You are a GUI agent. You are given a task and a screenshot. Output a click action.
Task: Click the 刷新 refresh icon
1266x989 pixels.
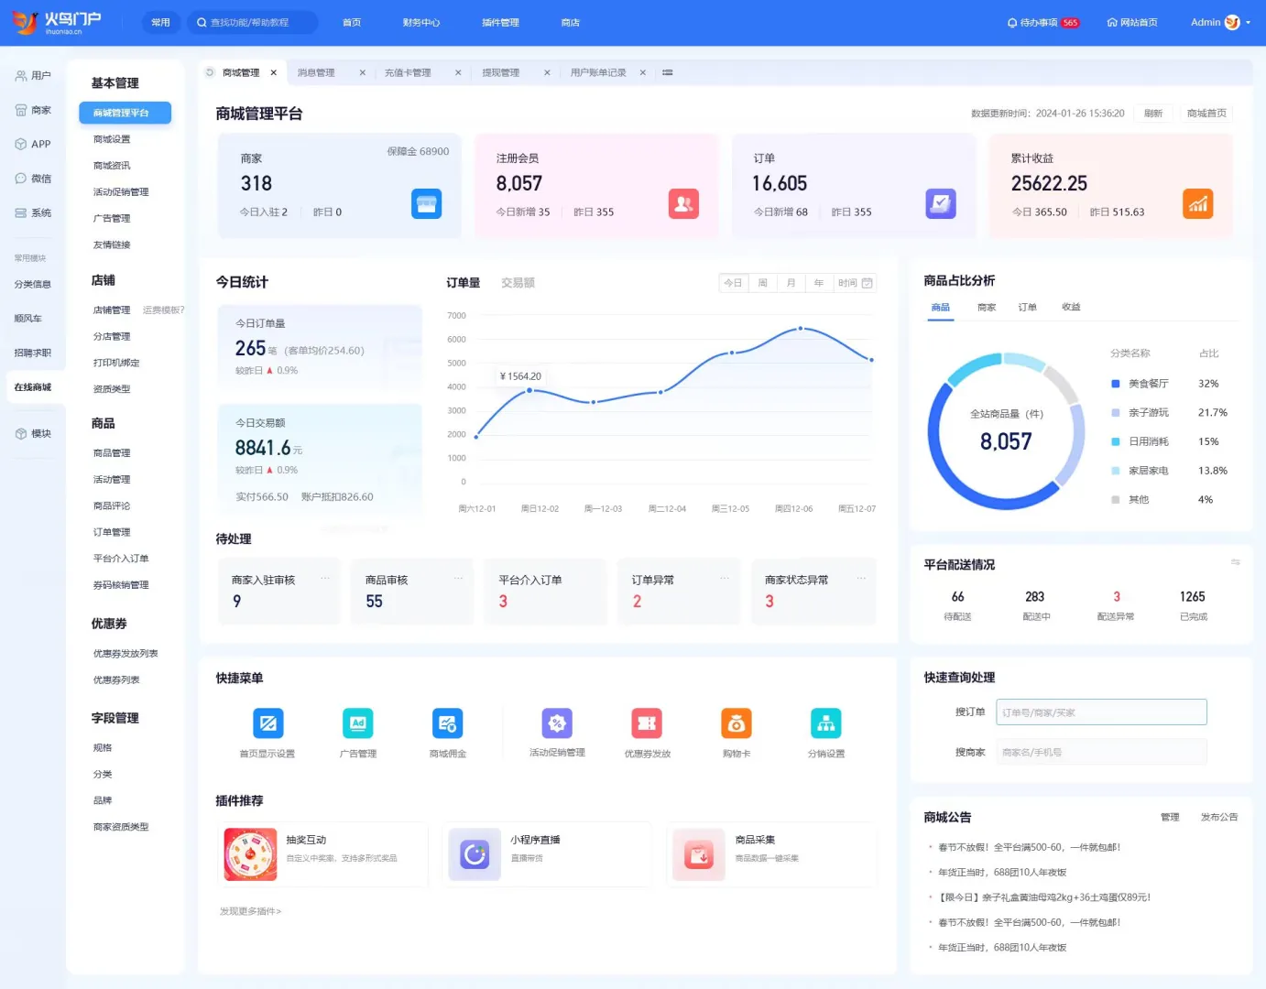(x=1153, y=113)
